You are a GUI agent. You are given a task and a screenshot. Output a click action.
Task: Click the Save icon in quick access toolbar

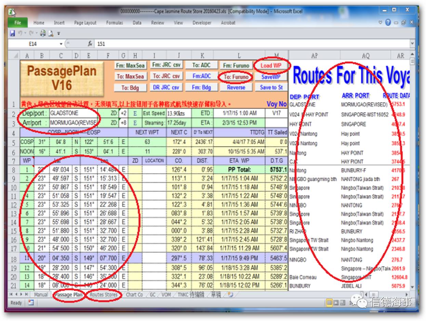(12, 33)
